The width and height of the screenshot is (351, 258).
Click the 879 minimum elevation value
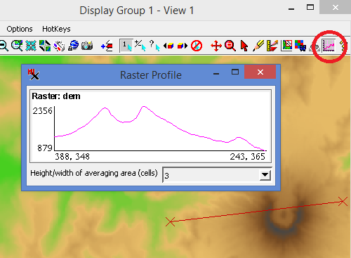45,148
